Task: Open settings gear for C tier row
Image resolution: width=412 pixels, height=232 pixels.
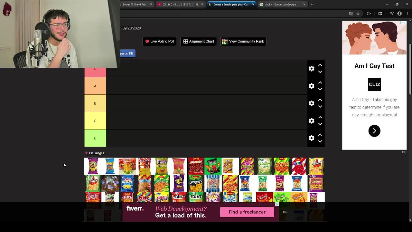Action: point(311,121)
